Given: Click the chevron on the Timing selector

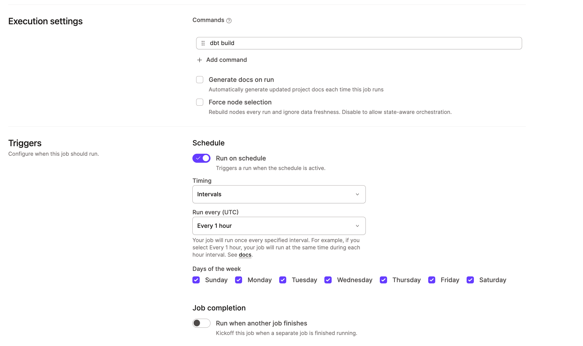Looking at the screenshot, I should coord(357,194).
